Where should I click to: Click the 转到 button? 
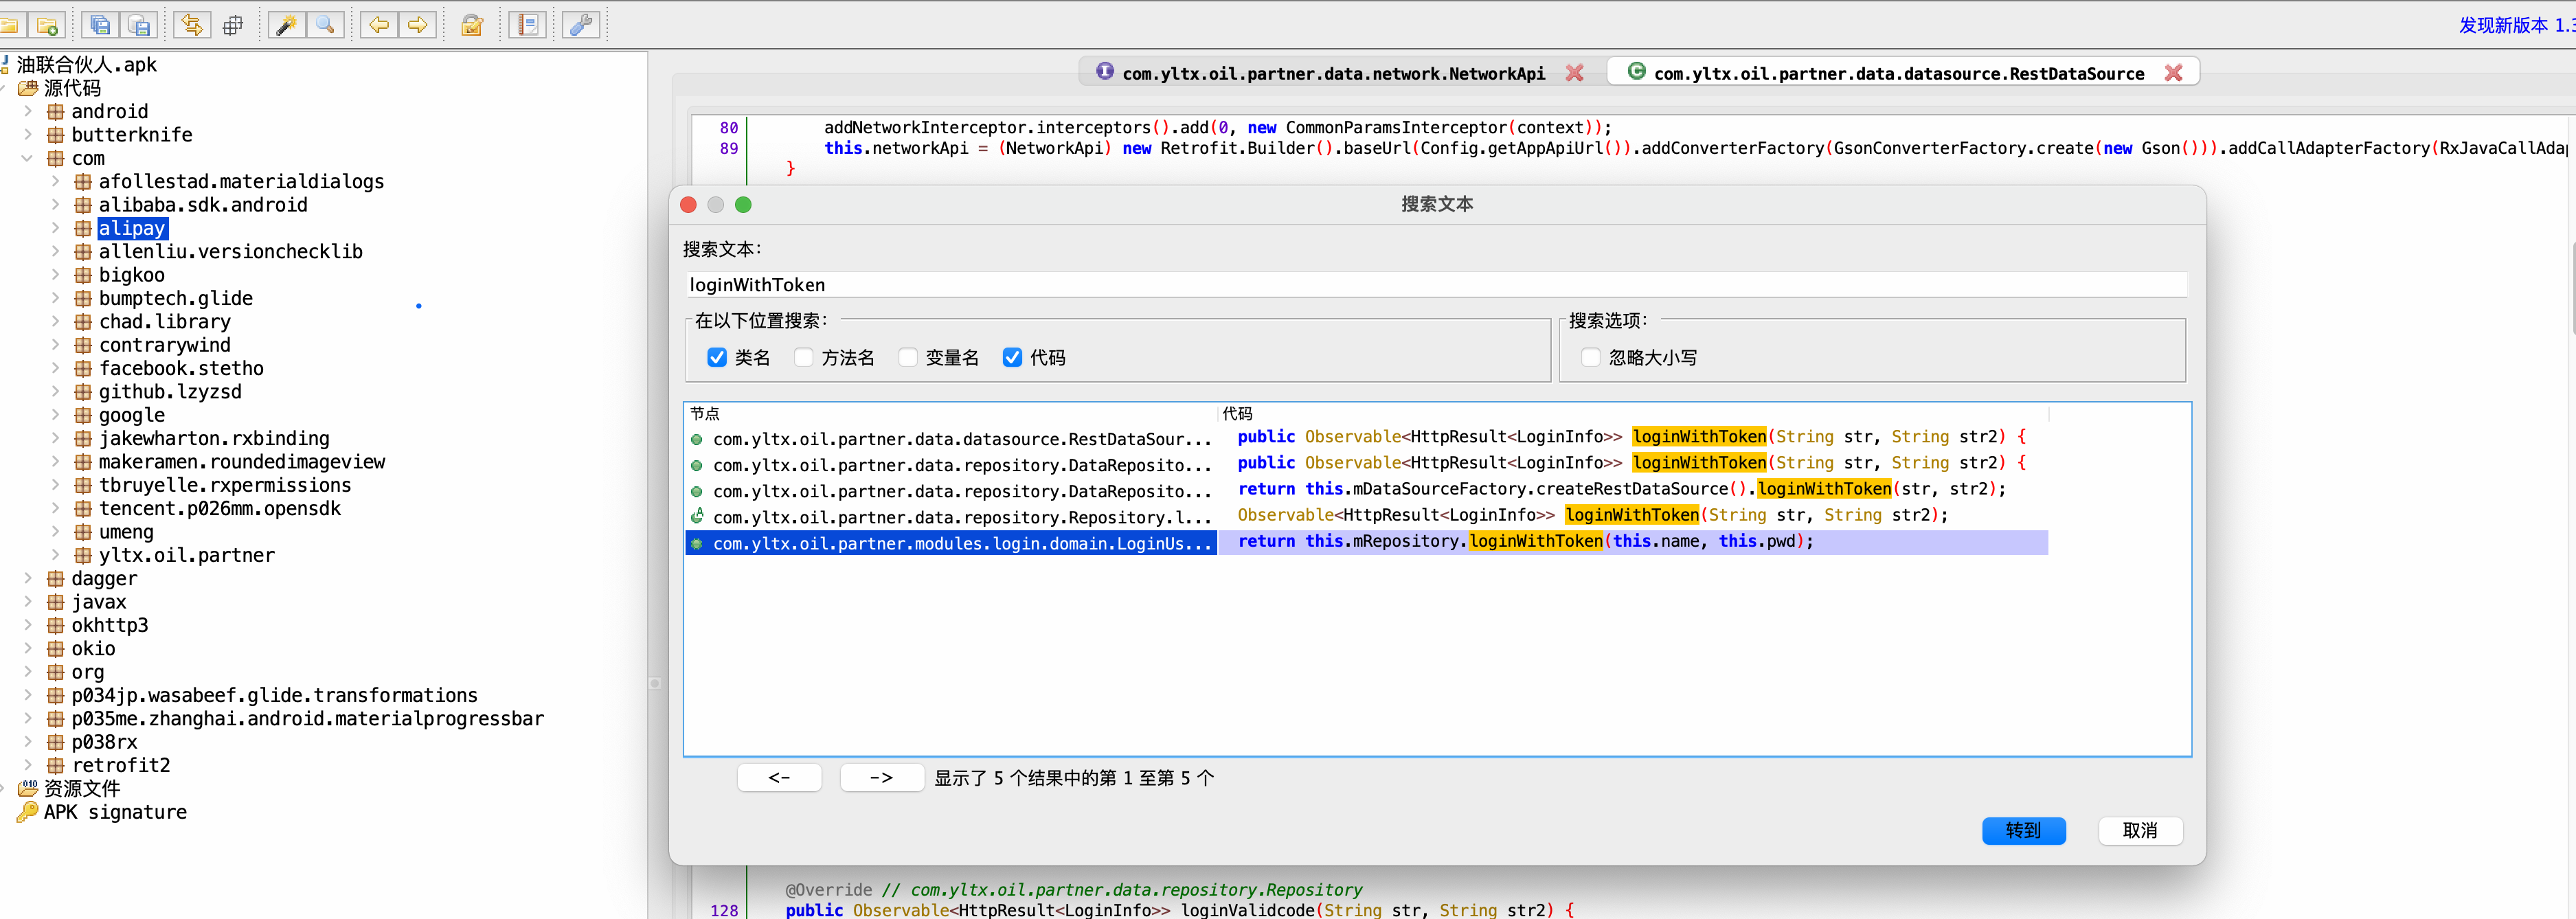(x=2023, y=830)
